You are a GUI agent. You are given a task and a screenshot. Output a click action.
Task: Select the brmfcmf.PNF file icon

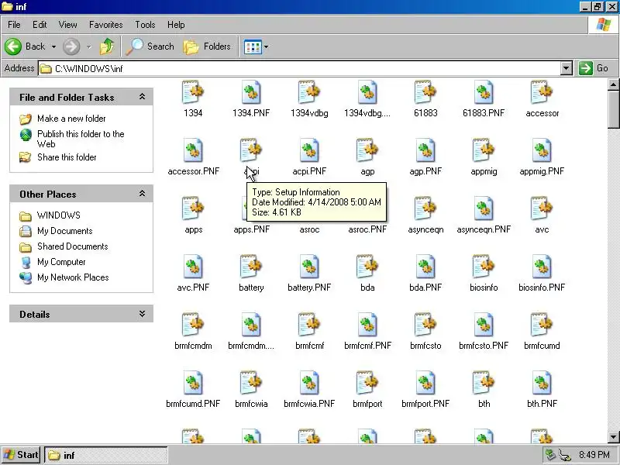367,325
